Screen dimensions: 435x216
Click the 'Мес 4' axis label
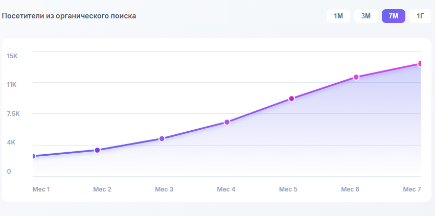226,189
